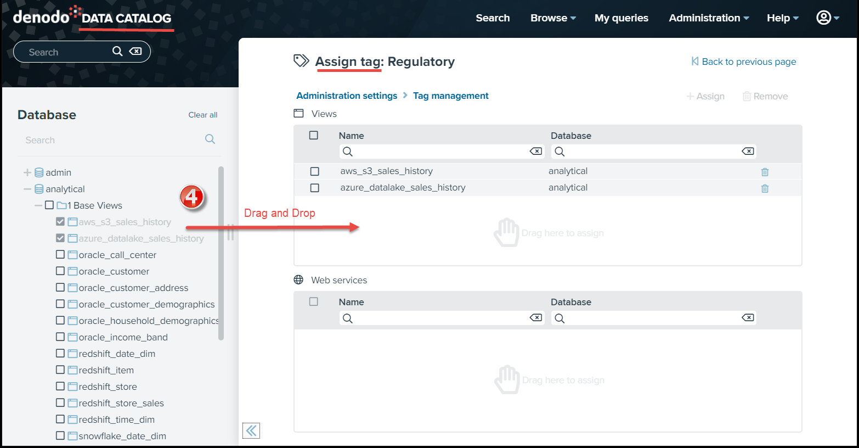Uncheck the aws_s3_sales_history tree checkbox
Image resolution: width=859 pixels, height=448 pixels.
(60, 221)
